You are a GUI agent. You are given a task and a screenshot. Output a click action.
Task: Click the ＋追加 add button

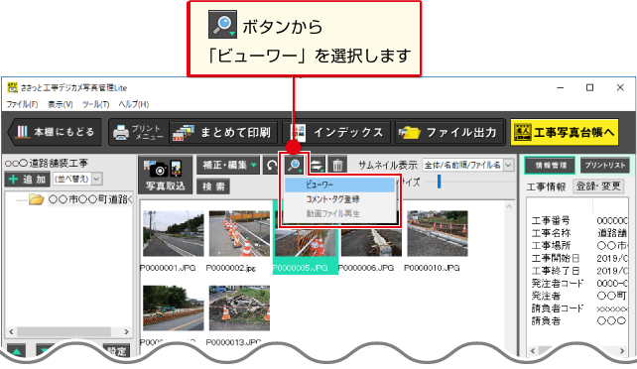click(28, 179)
